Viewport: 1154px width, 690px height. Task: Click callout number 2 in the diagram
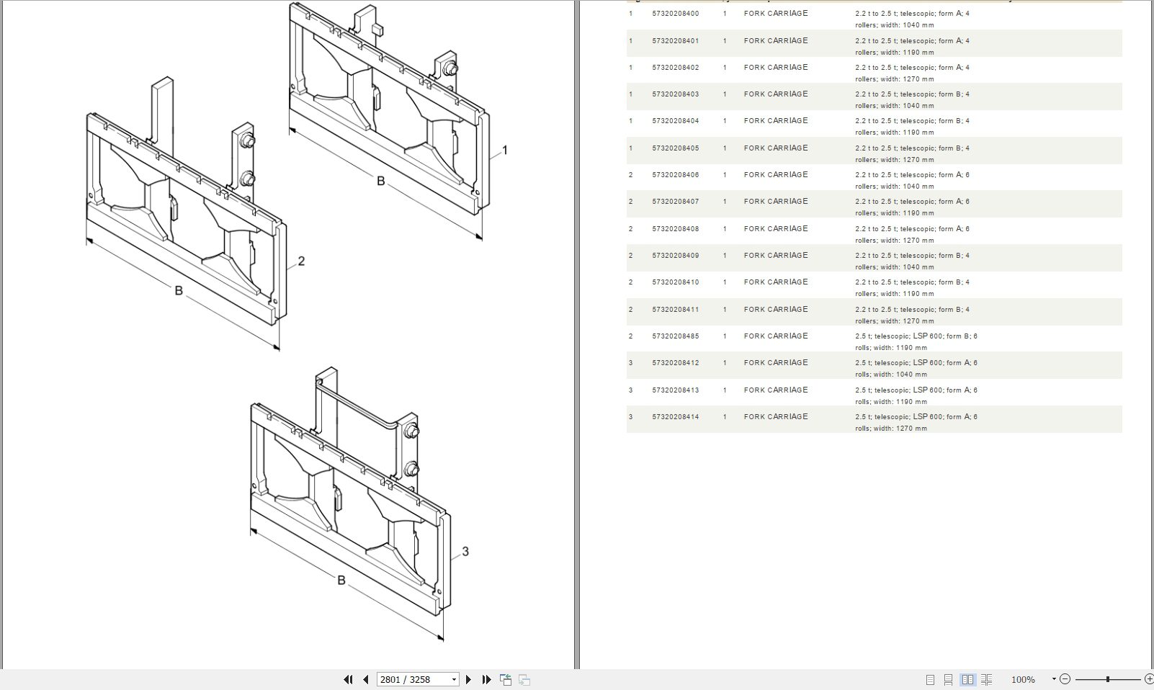click(301, 261)
